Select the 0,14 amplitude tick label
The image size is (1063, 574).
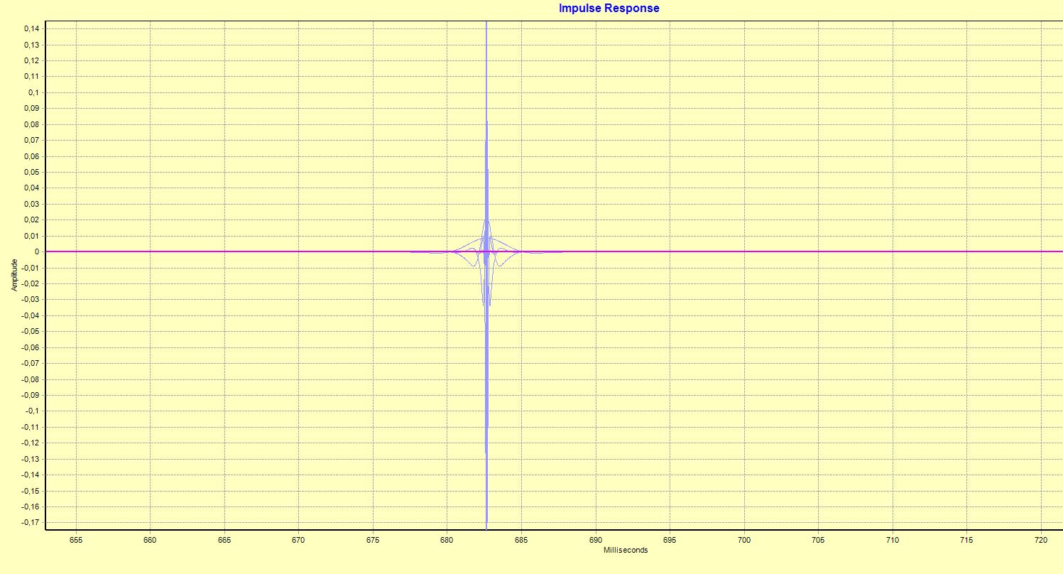point(31,28)
